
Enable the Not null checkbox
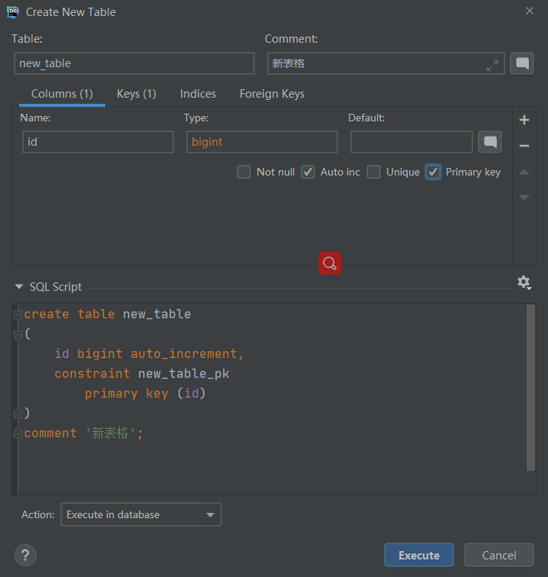[x=244, y=172]
